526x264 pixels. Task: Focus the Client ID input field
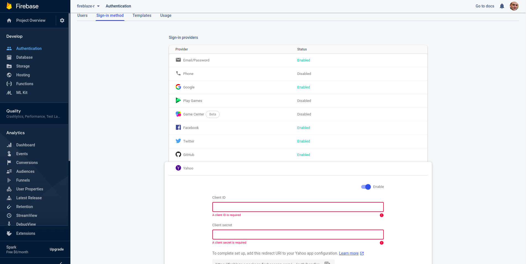pos(298,207)
